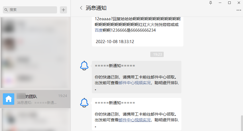The height and width of the screenshot is (131, 243).
Task: Click the blue home team avatar
Action: 9,99
